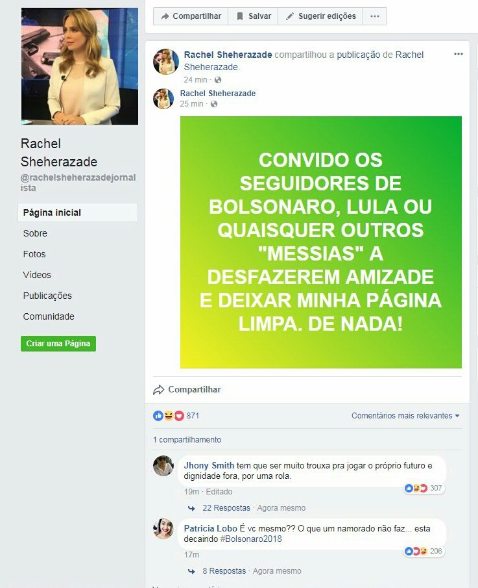Open the Fotos section in the sidebar
Image resolution: width=478 pixels, height=588 pixels.
[34, 254]
